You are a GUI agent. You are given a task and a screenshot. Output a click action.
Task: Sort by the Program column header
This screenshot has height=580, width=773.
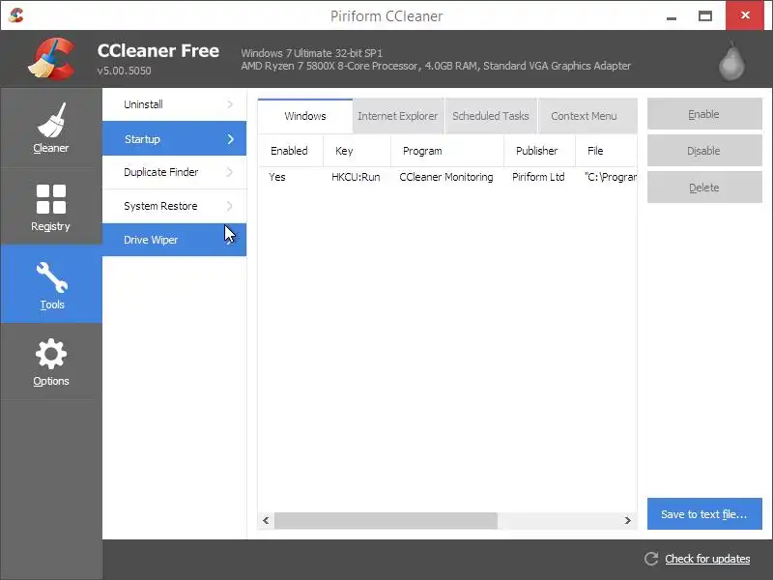[447, 151]
